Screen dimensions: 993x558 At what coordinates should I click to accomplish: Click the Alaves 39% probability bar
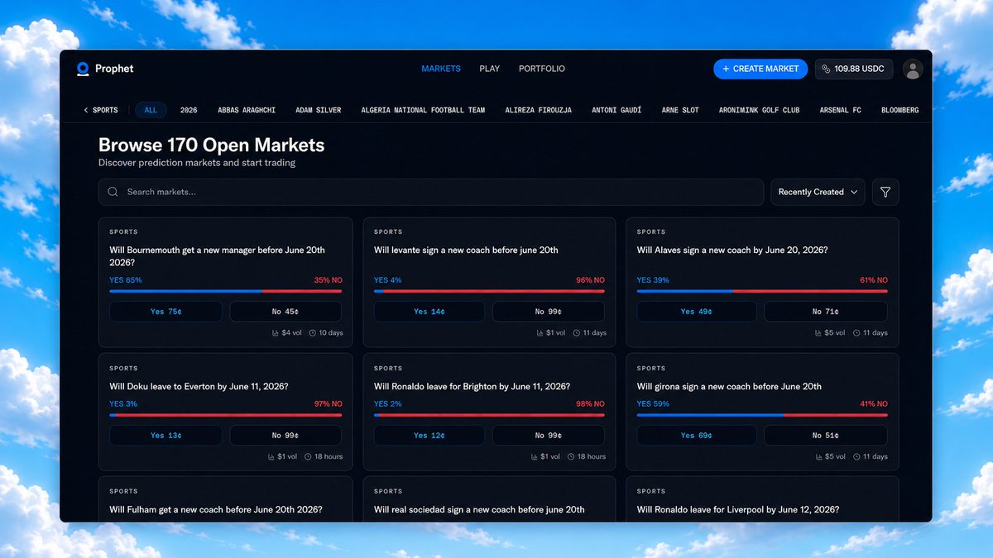762,291
